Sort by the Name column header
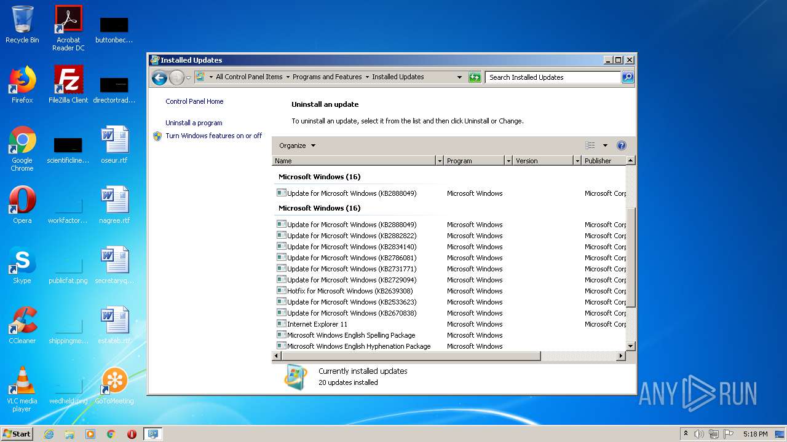Screen dimensions: 787x442 pyautogui.click(x=354, y=161)
